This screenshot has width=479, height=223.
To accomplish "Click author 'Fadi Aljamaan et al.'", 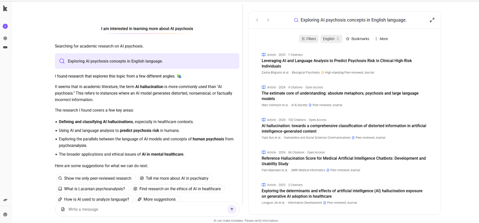I will point(274,170).
